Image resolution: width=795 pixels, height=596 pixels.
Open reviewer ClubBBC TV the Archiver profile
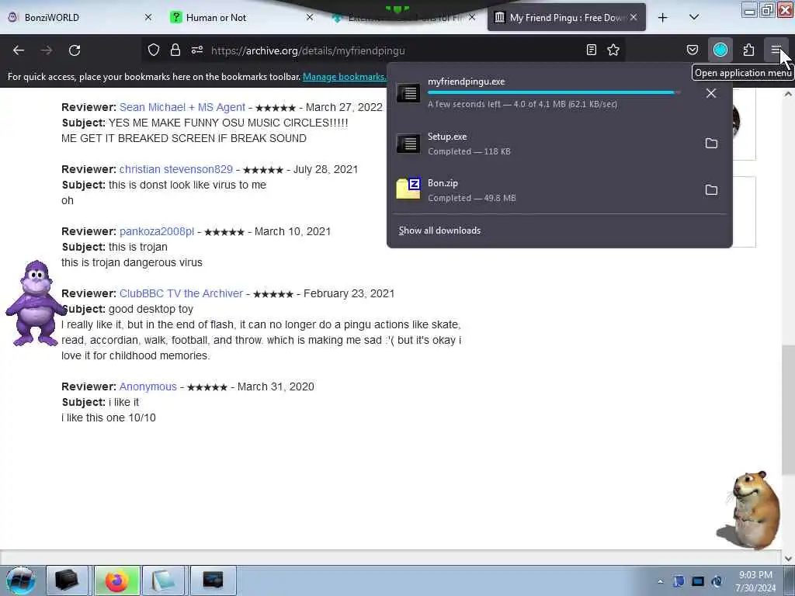181,293
